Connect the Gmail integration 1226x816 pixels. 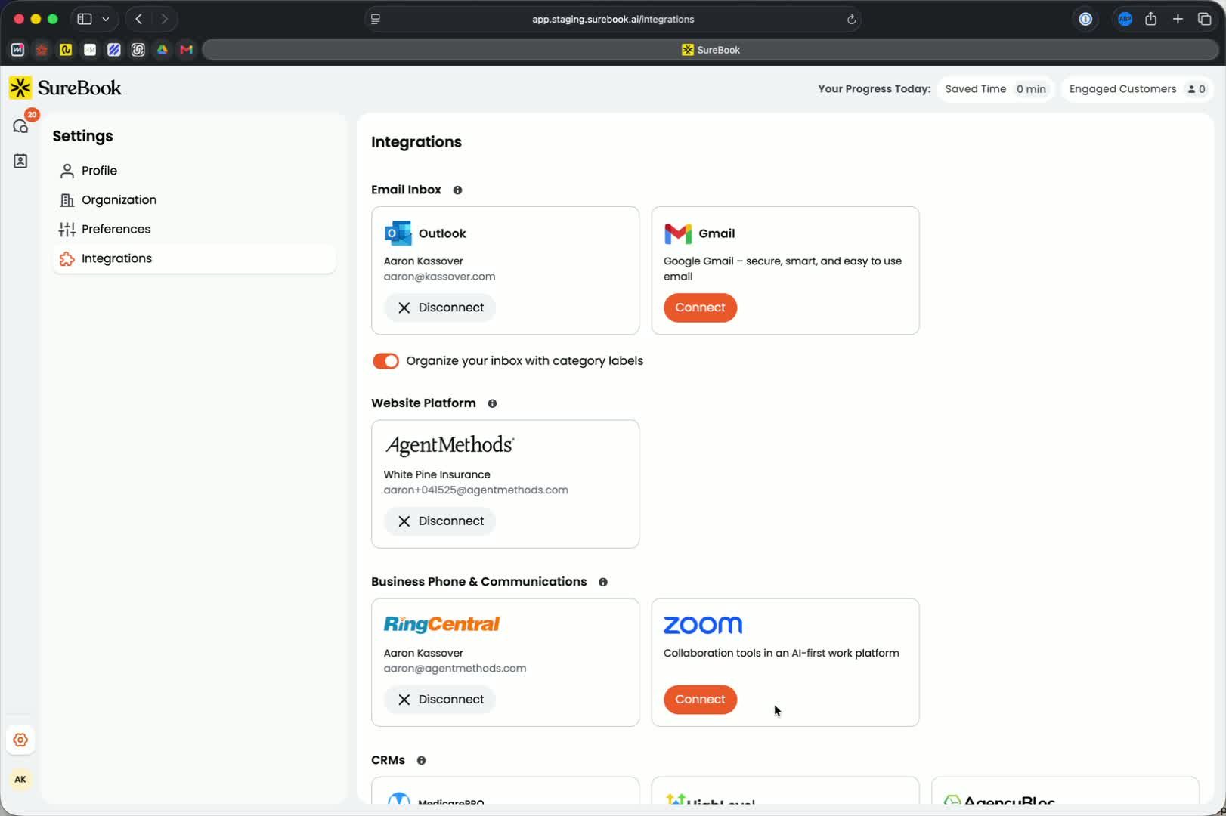pos(700,308)
